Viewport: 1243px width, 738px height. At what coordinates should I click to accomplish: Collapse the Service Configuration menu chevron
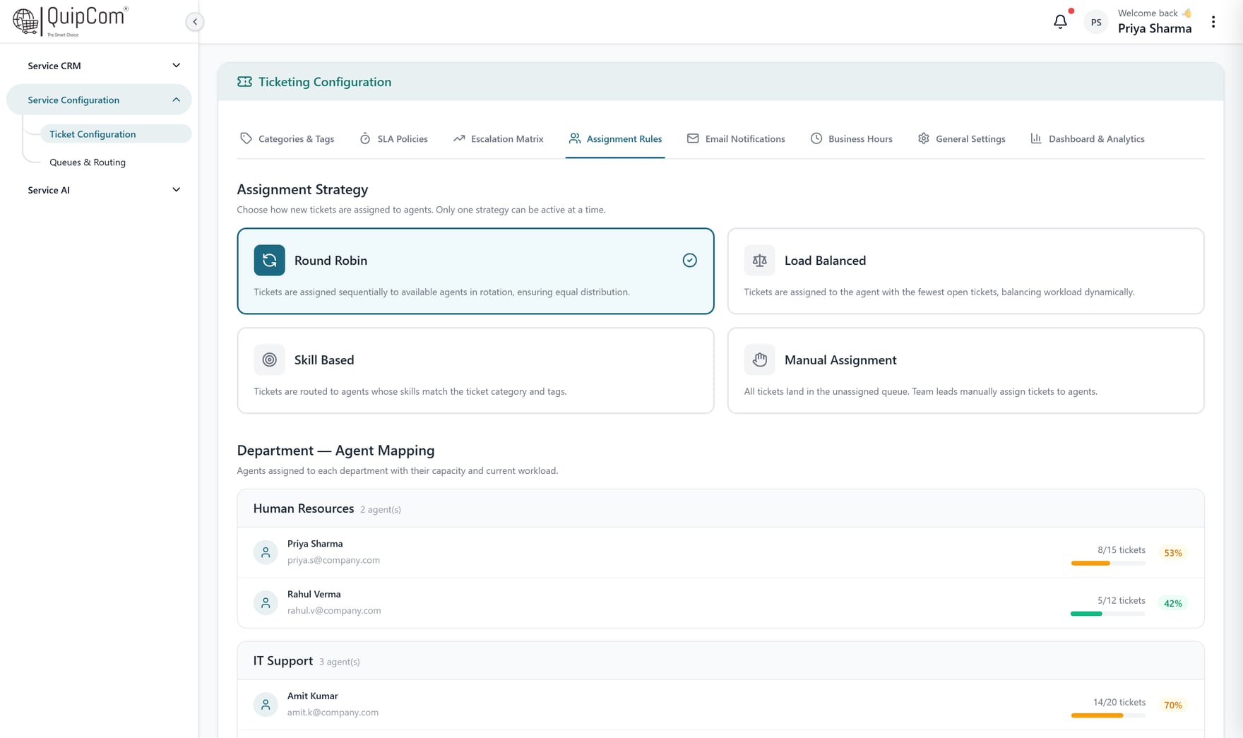click(x=177, y=100)
